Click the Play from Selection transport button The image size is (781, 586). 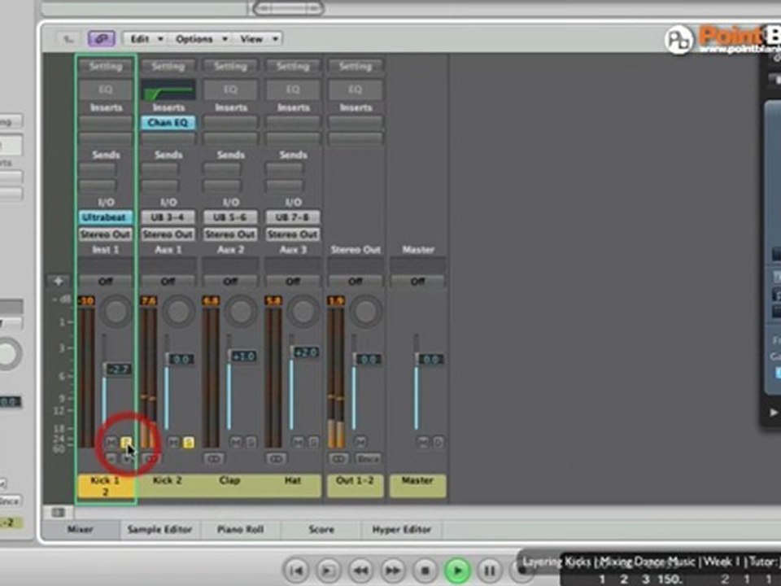pos(328,570)
